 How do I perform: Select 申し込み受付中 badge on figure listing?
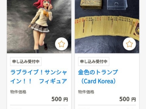26,62
